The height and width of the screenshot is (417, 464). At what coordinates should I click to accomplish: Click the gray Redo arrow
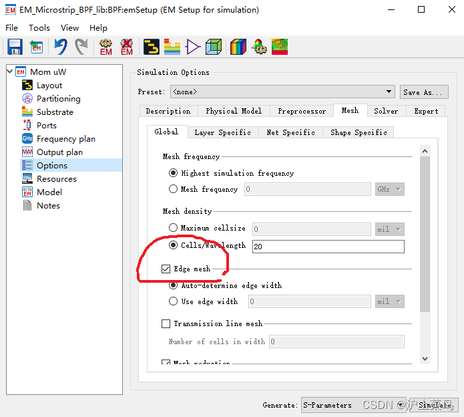click(x=81, y=47)
